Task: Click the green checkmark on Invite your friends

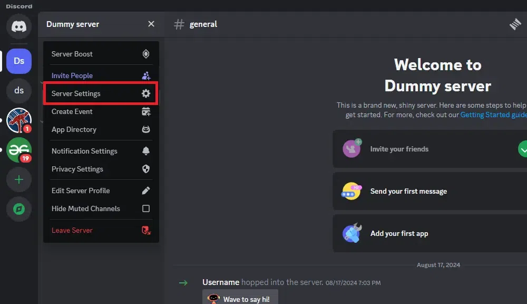Action: click(523, 149)
